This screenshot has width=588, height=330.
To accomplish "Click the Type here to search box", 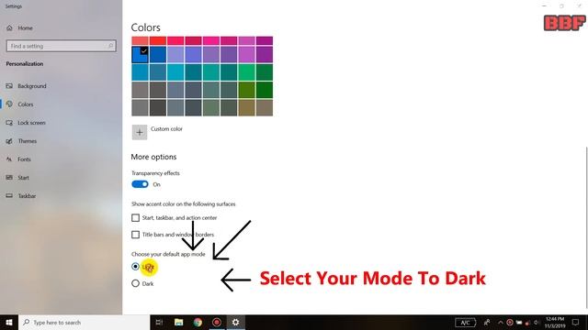I will pos(85,322).
